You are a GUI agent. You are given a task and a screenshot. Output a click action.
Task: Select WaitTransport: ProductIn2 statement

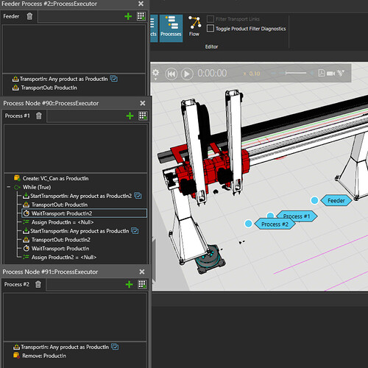[x=84, y=213]
